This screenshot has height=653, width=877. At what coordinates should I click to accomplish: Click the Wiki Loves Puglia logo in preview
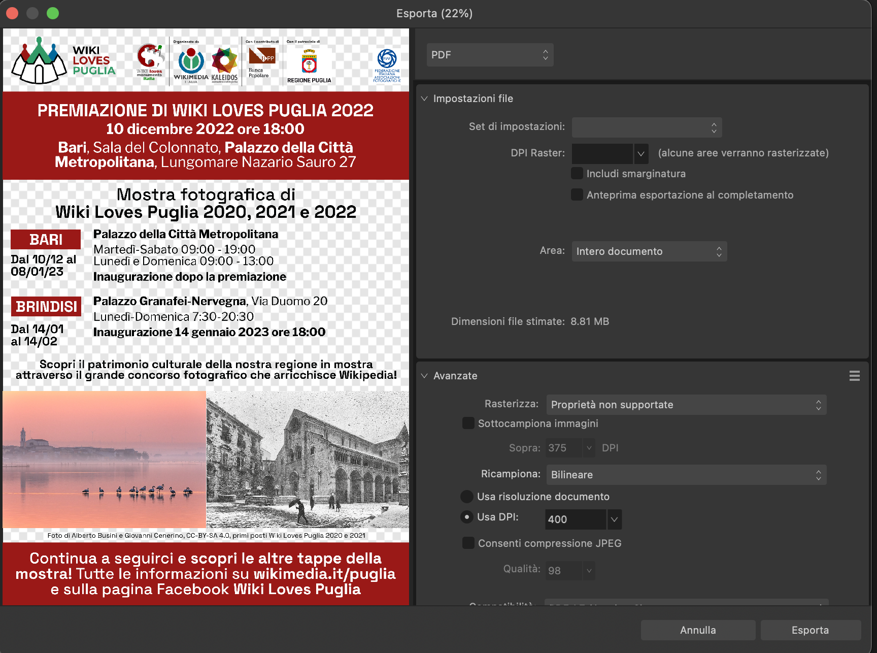[64, 61]
